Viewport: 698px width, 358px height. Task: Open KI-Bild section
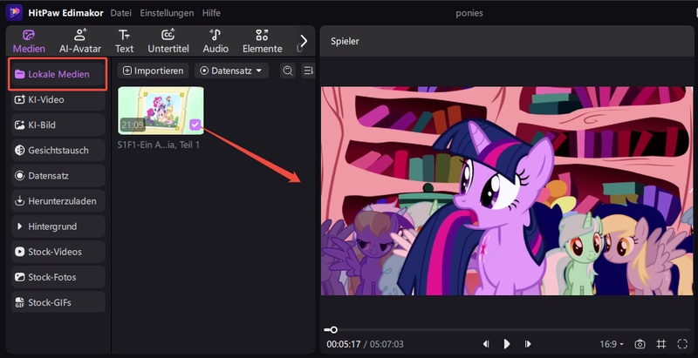pos(58,125)
